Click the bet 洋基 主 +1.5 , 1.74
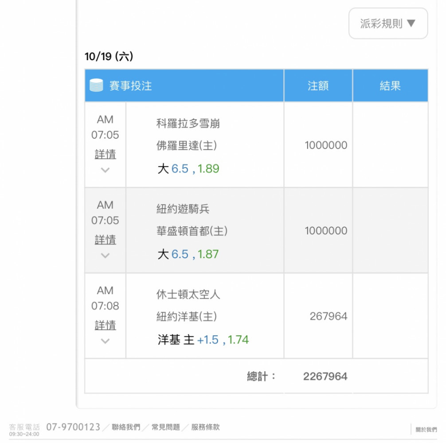Image resolution: width=446 pixels, height=443 pixels. click(x=203, y=340)
